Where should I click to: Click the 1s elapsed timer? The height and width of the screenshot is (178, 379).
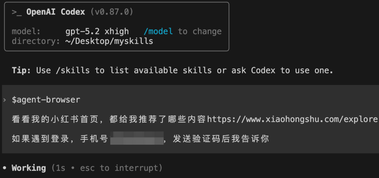point(61,168)
